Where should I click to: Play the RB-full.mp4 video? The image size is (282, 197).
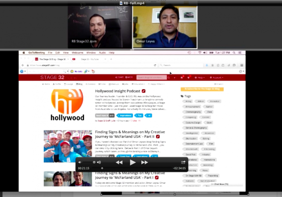pyautogui.click(x=133, y=163)
